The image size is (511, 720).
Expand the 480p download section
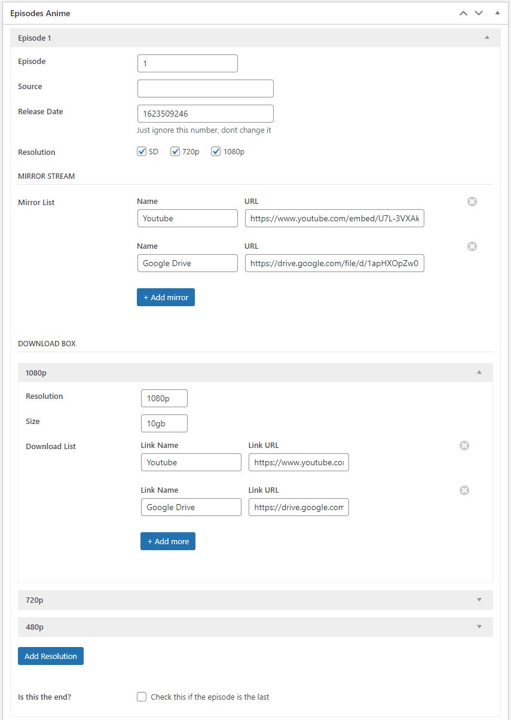point(479,627)
